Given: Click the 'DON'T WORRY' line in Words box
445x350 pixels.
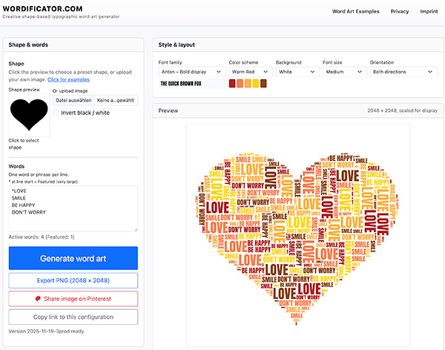Looking at the screenshot, I should click(28, 212).
